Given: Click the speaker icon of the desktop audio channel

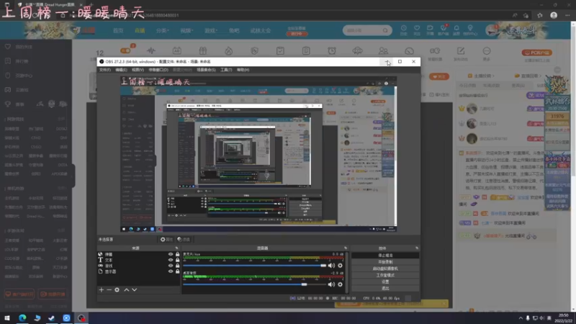Looking at the screenshot, I should [x=331, y=284].
